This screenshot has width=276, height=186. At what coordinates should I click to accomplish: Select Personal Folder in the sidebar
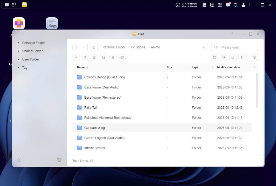tap(33, 43)
